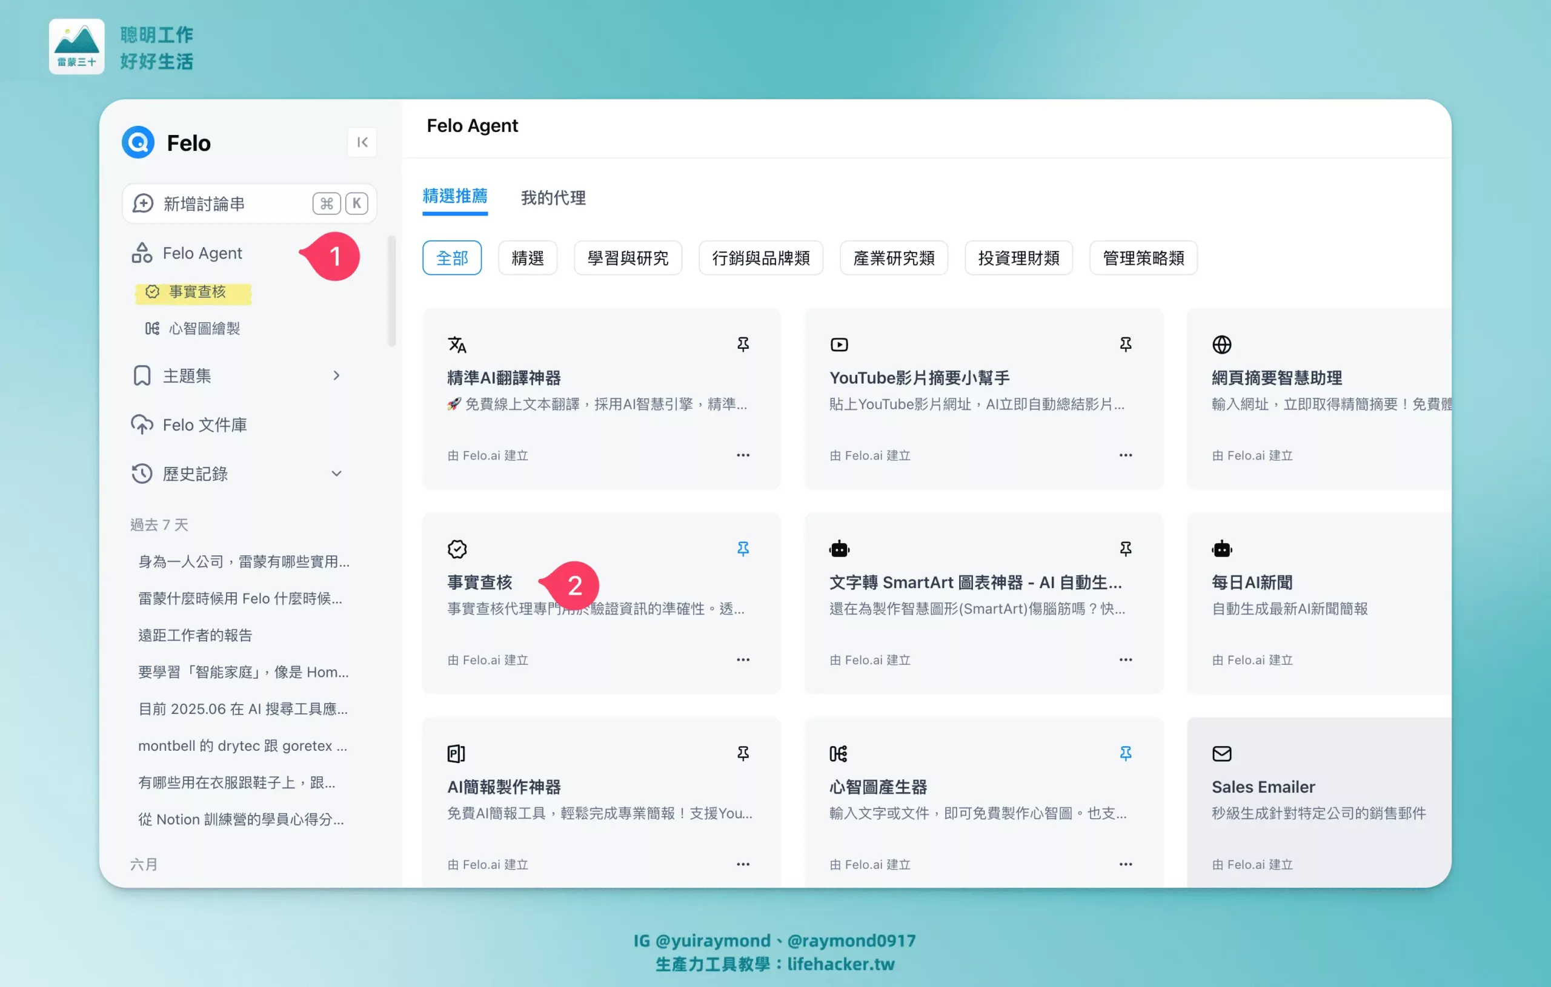Unpin the 心智圖產生器 agent

point(1125,753)
